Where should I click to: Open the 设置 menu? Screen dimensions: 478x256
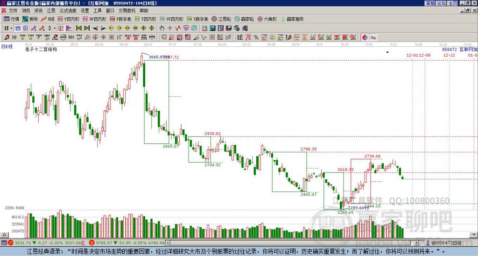[x=85, y=11]
